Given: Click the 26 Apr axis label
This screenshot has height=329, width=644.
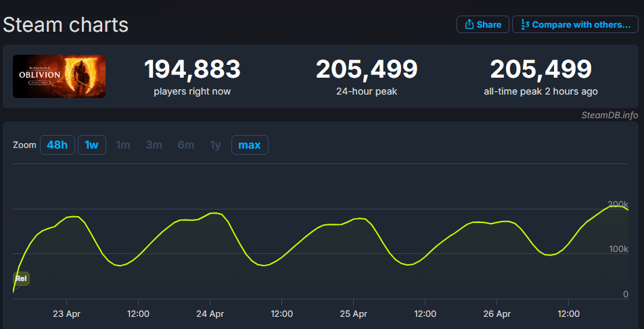Looking at the screenshot, I should [x=497, y=314].
